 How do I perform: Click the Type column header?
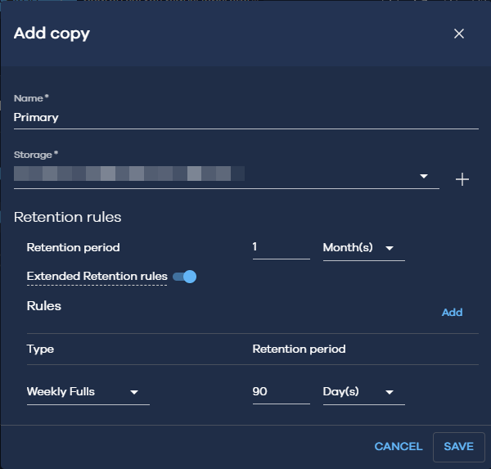(40, 349)
